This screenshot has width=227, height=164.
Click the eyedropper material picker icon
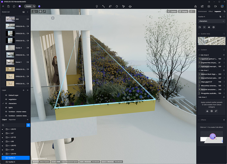[x=44, y=12]
